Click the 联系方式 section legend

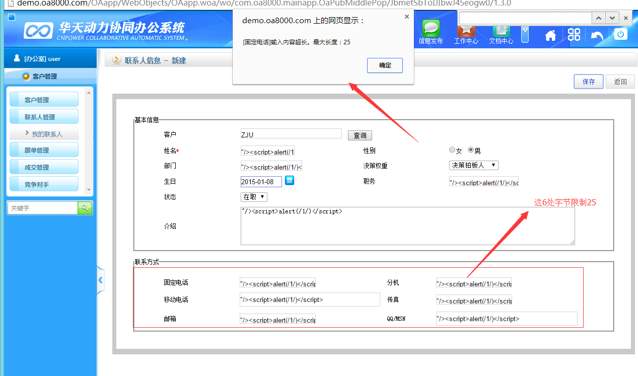147,262
